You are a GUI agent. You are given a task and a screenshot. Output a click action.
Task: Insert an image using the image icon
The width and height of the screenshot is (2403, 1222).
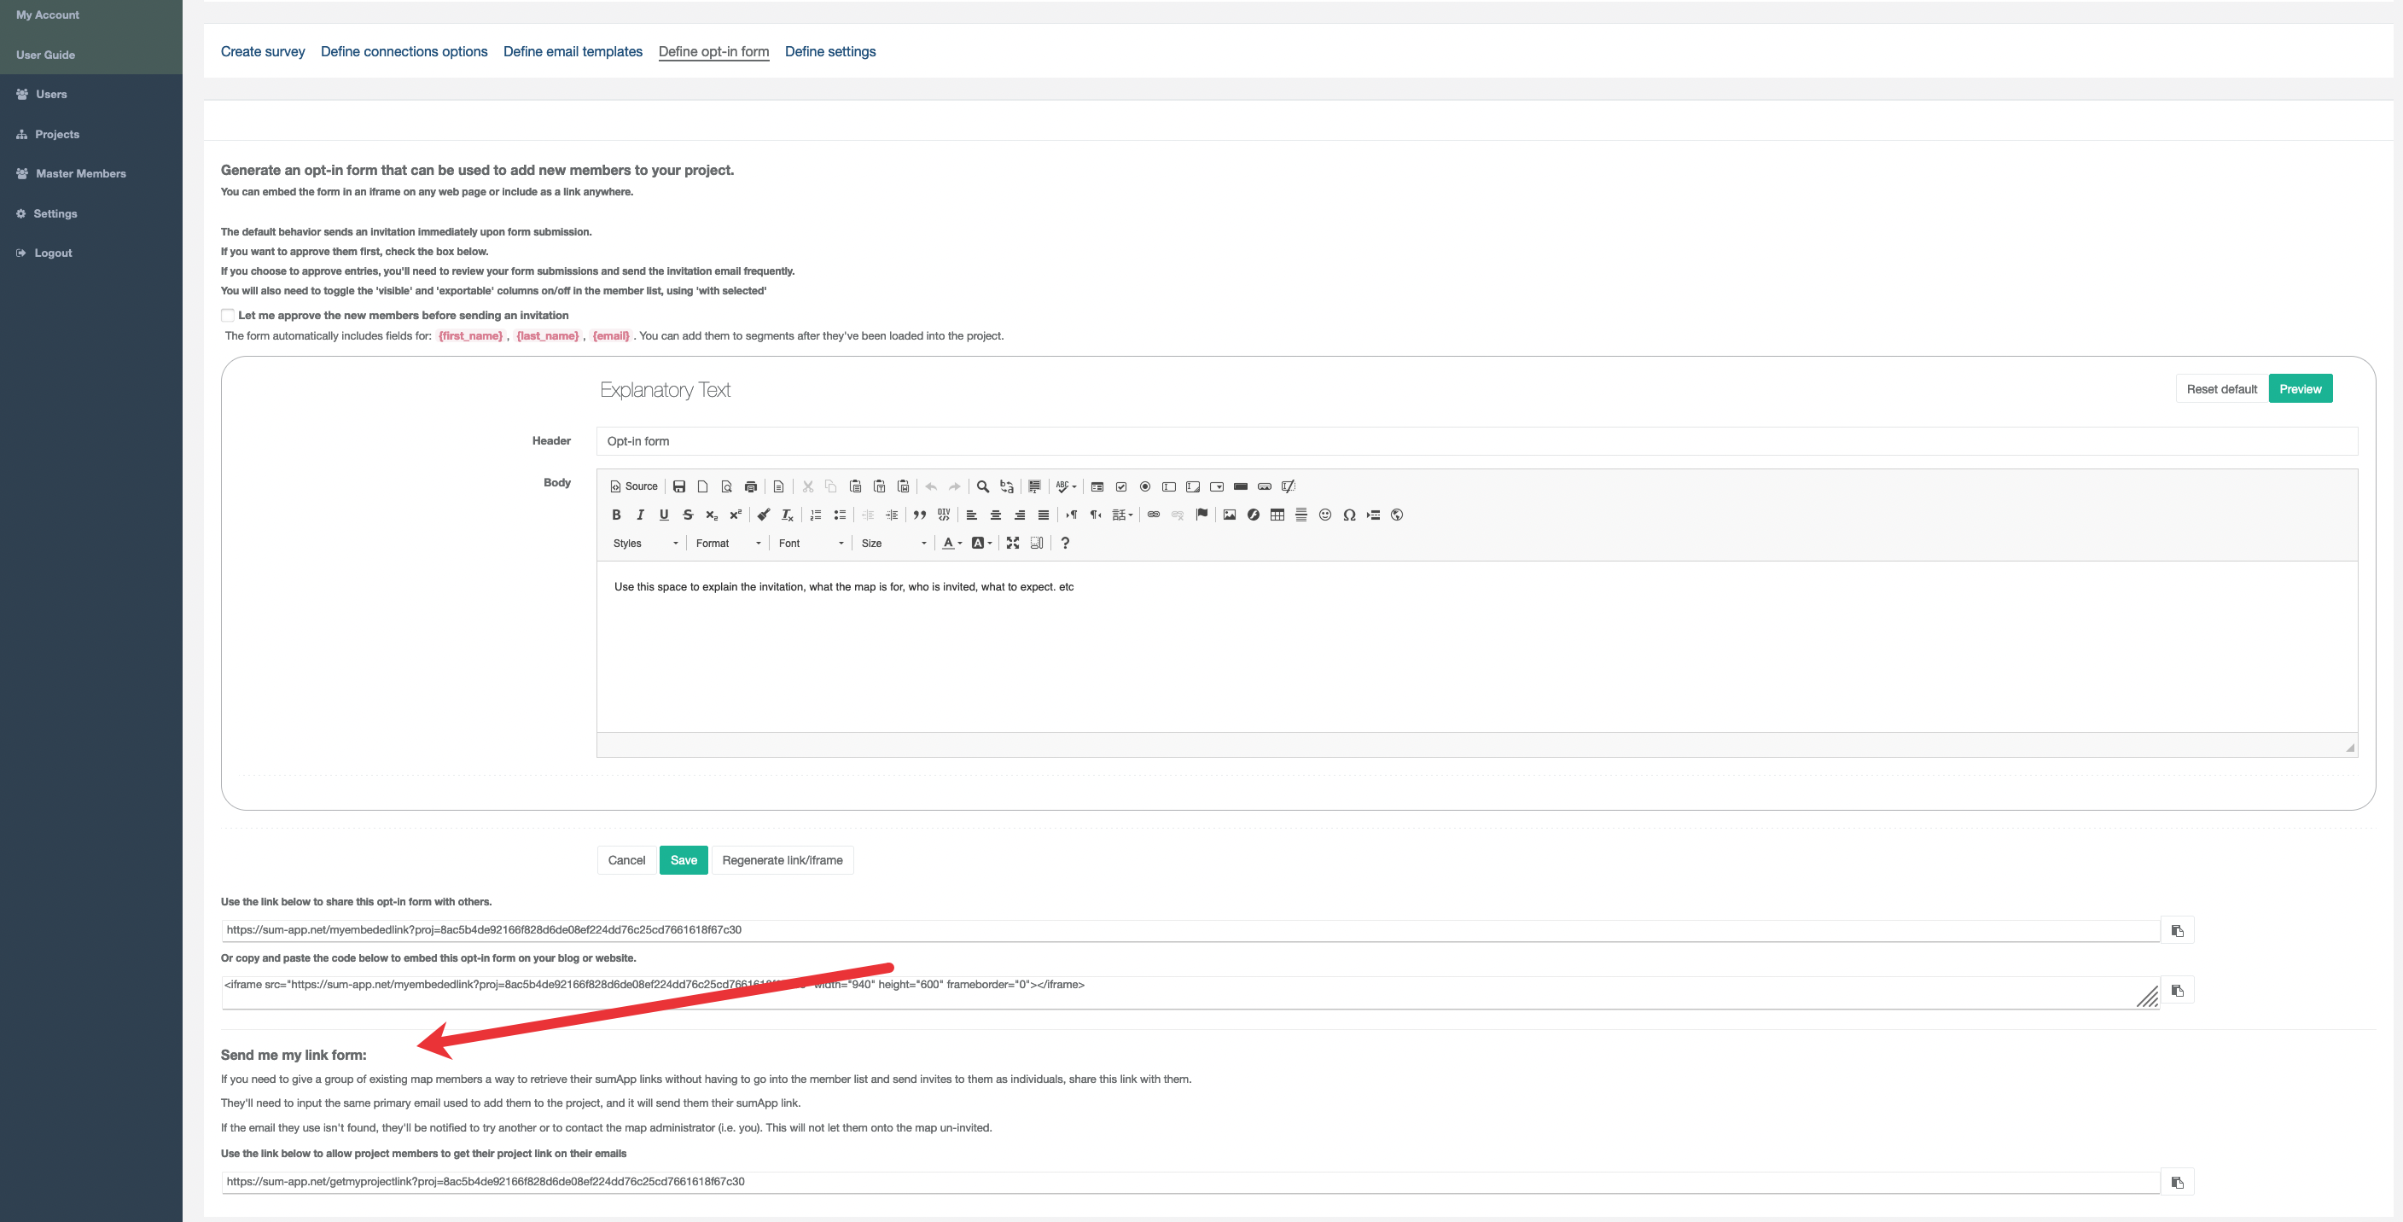pos(1229,515)
